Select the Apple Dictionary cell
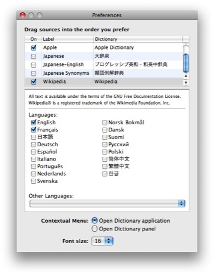Viewport: 214px width, 275px height. click(x=138, y=48)
